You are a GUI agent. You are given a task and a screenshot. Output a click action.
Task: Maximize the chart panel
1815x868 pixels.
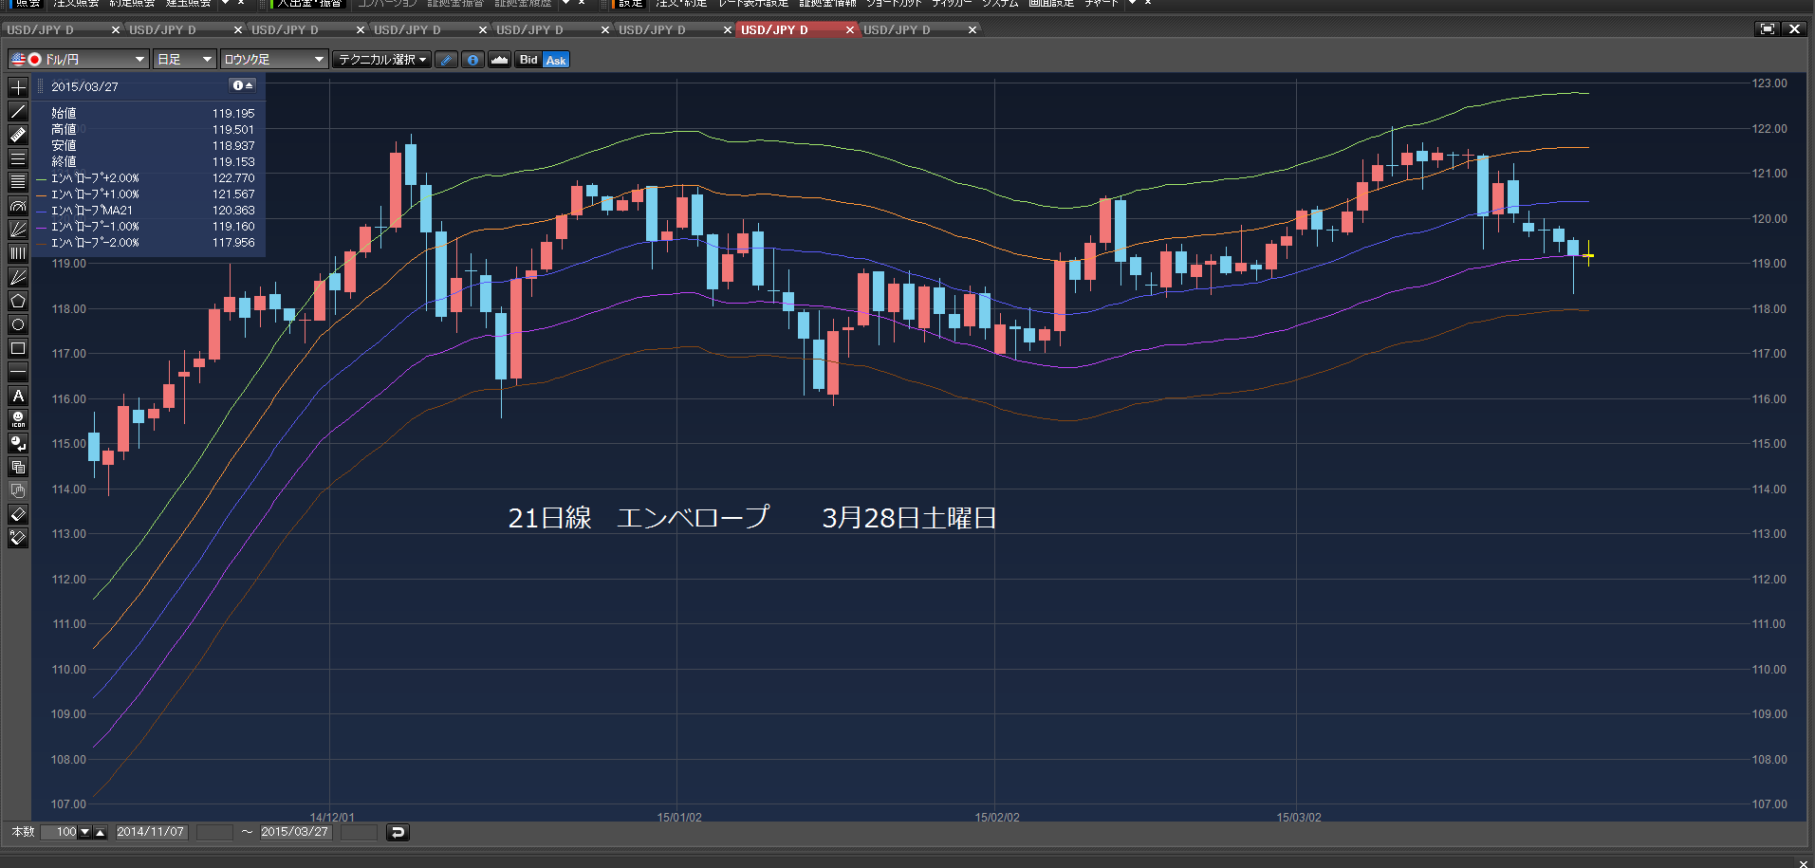(1767, 29)
